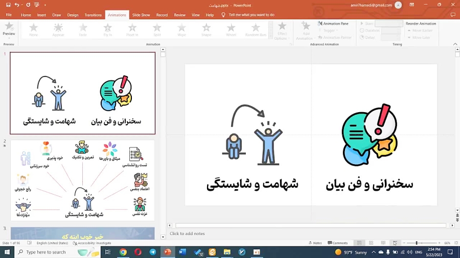
Task: Switch to Reading View icon in status bar
Action: [x=383, y=243]
